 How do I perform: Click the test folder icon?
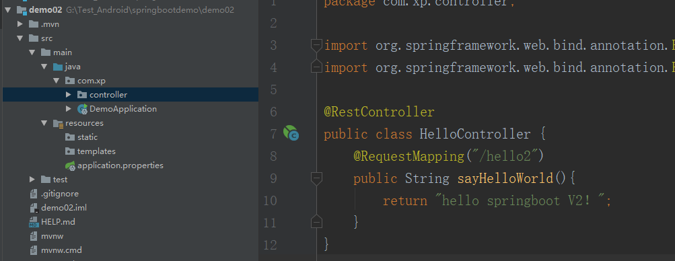click(x=46, y=180)
